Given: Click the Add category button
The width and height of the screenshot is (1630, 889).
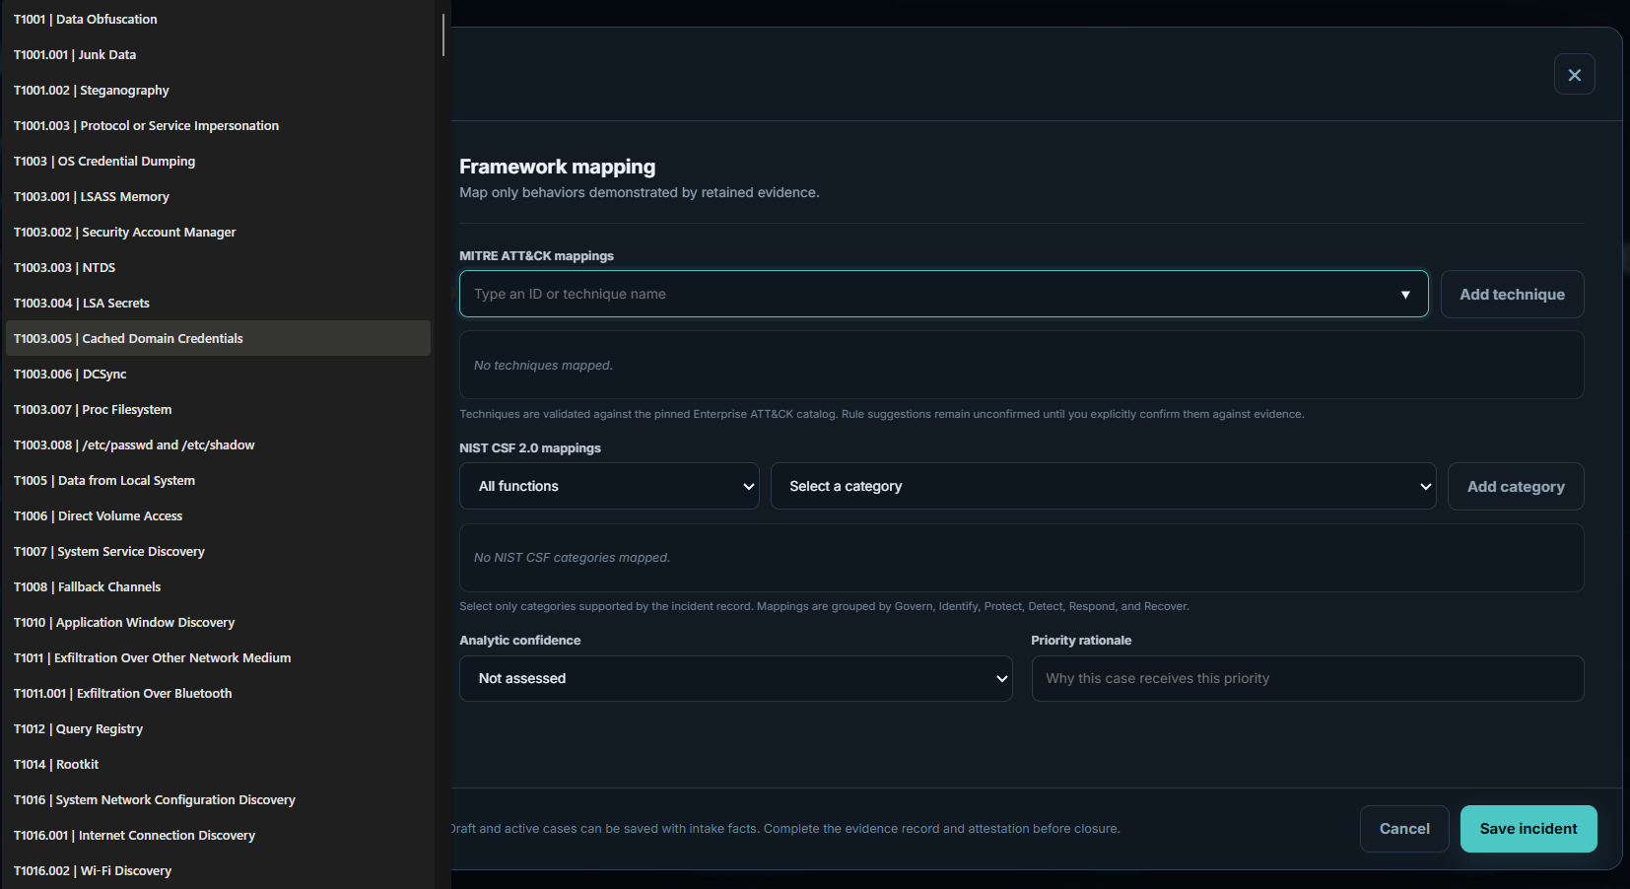Looking at the screenshot, I should tap(1516, 486).
